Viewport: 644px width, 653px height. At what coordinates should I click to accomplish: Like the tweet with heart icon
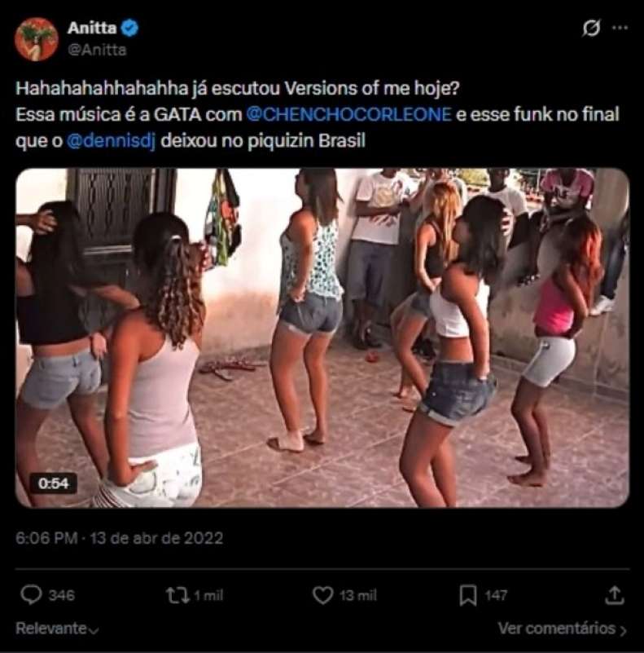[x=322, y=595]
